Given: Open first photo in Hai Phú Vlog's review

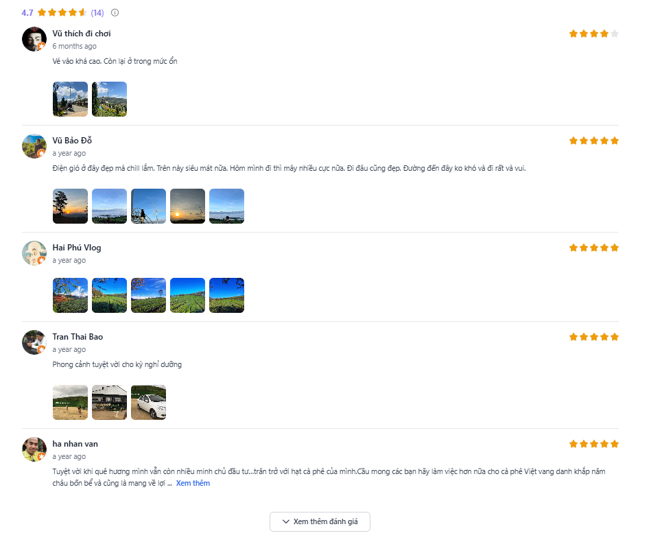Looking at the screenshot, I should (70, 296).
